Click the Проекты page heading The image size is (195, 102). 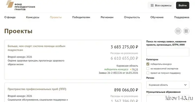[18, 31]
